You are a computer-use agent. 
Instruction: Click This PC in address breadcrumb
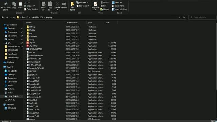[x=25, y=17]
